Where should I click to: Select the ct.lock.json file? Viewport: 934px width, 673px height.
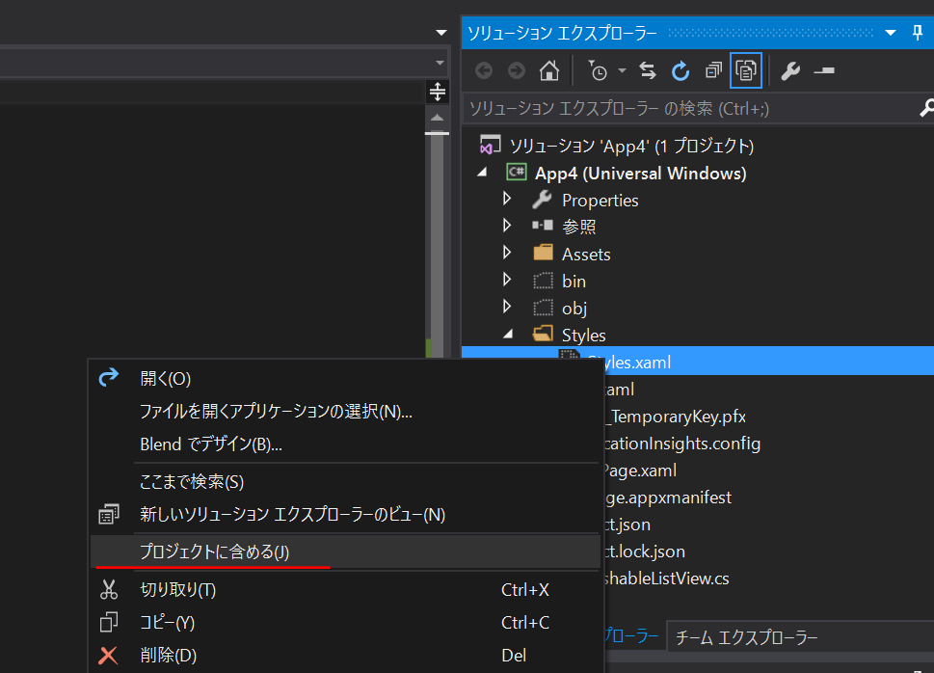645,552
